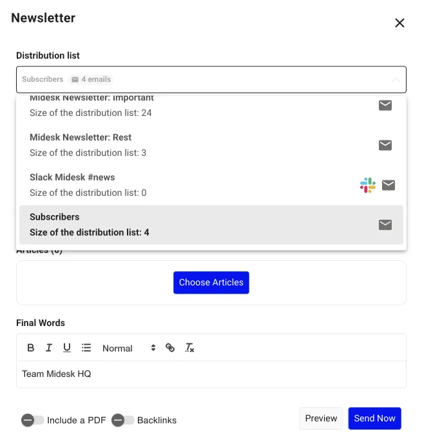Click into the Final Words text area
The height and width of the screenshot is (442, 422).
click(x=211, y=374)
